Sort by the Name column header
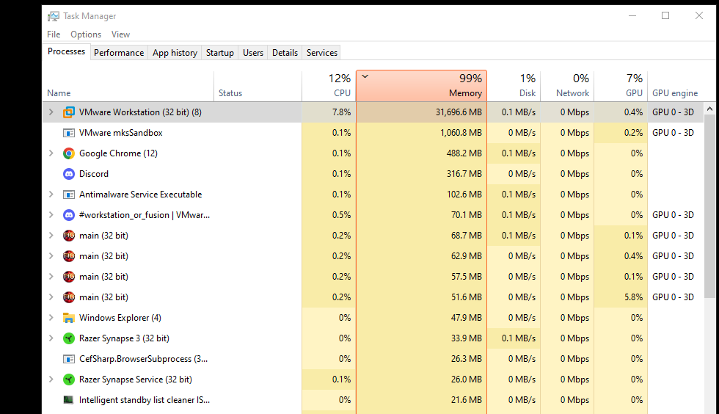This screenshot has height=414, width=719. 128,86
